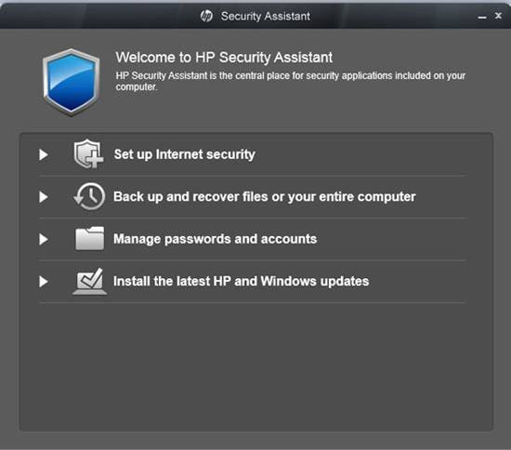This screenshot has width=511, height=450.
Task: Click the Welcome to HP Security Assistant heading
Action: point(224,58)
